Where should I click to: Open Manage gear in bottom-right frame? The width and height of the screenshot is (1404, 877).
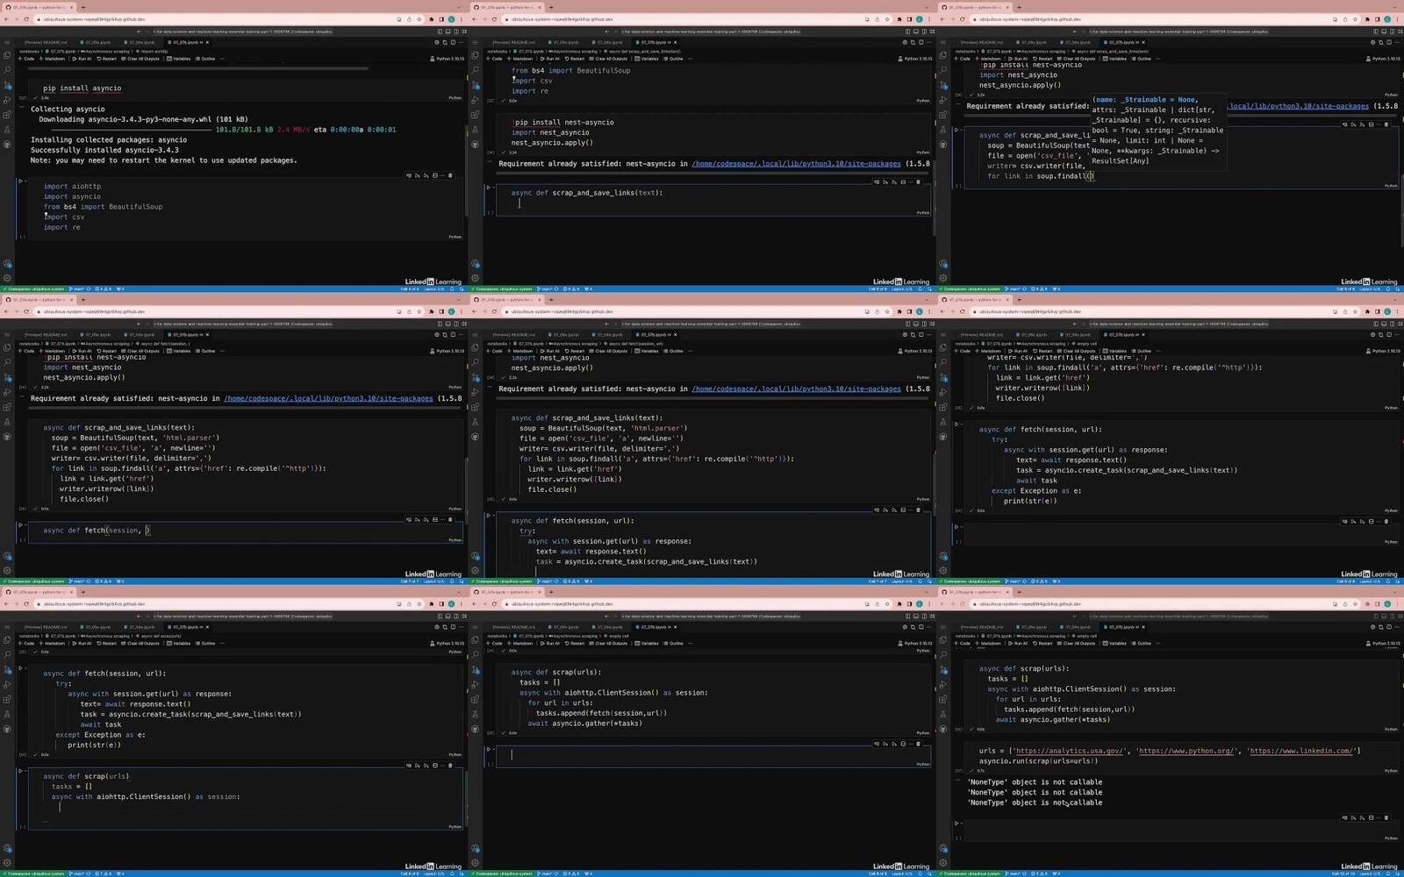click(x=943, y=862)
